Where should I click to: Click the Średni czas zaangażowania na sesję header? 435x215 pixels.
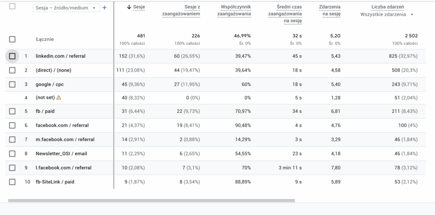[x=285, y=14]
